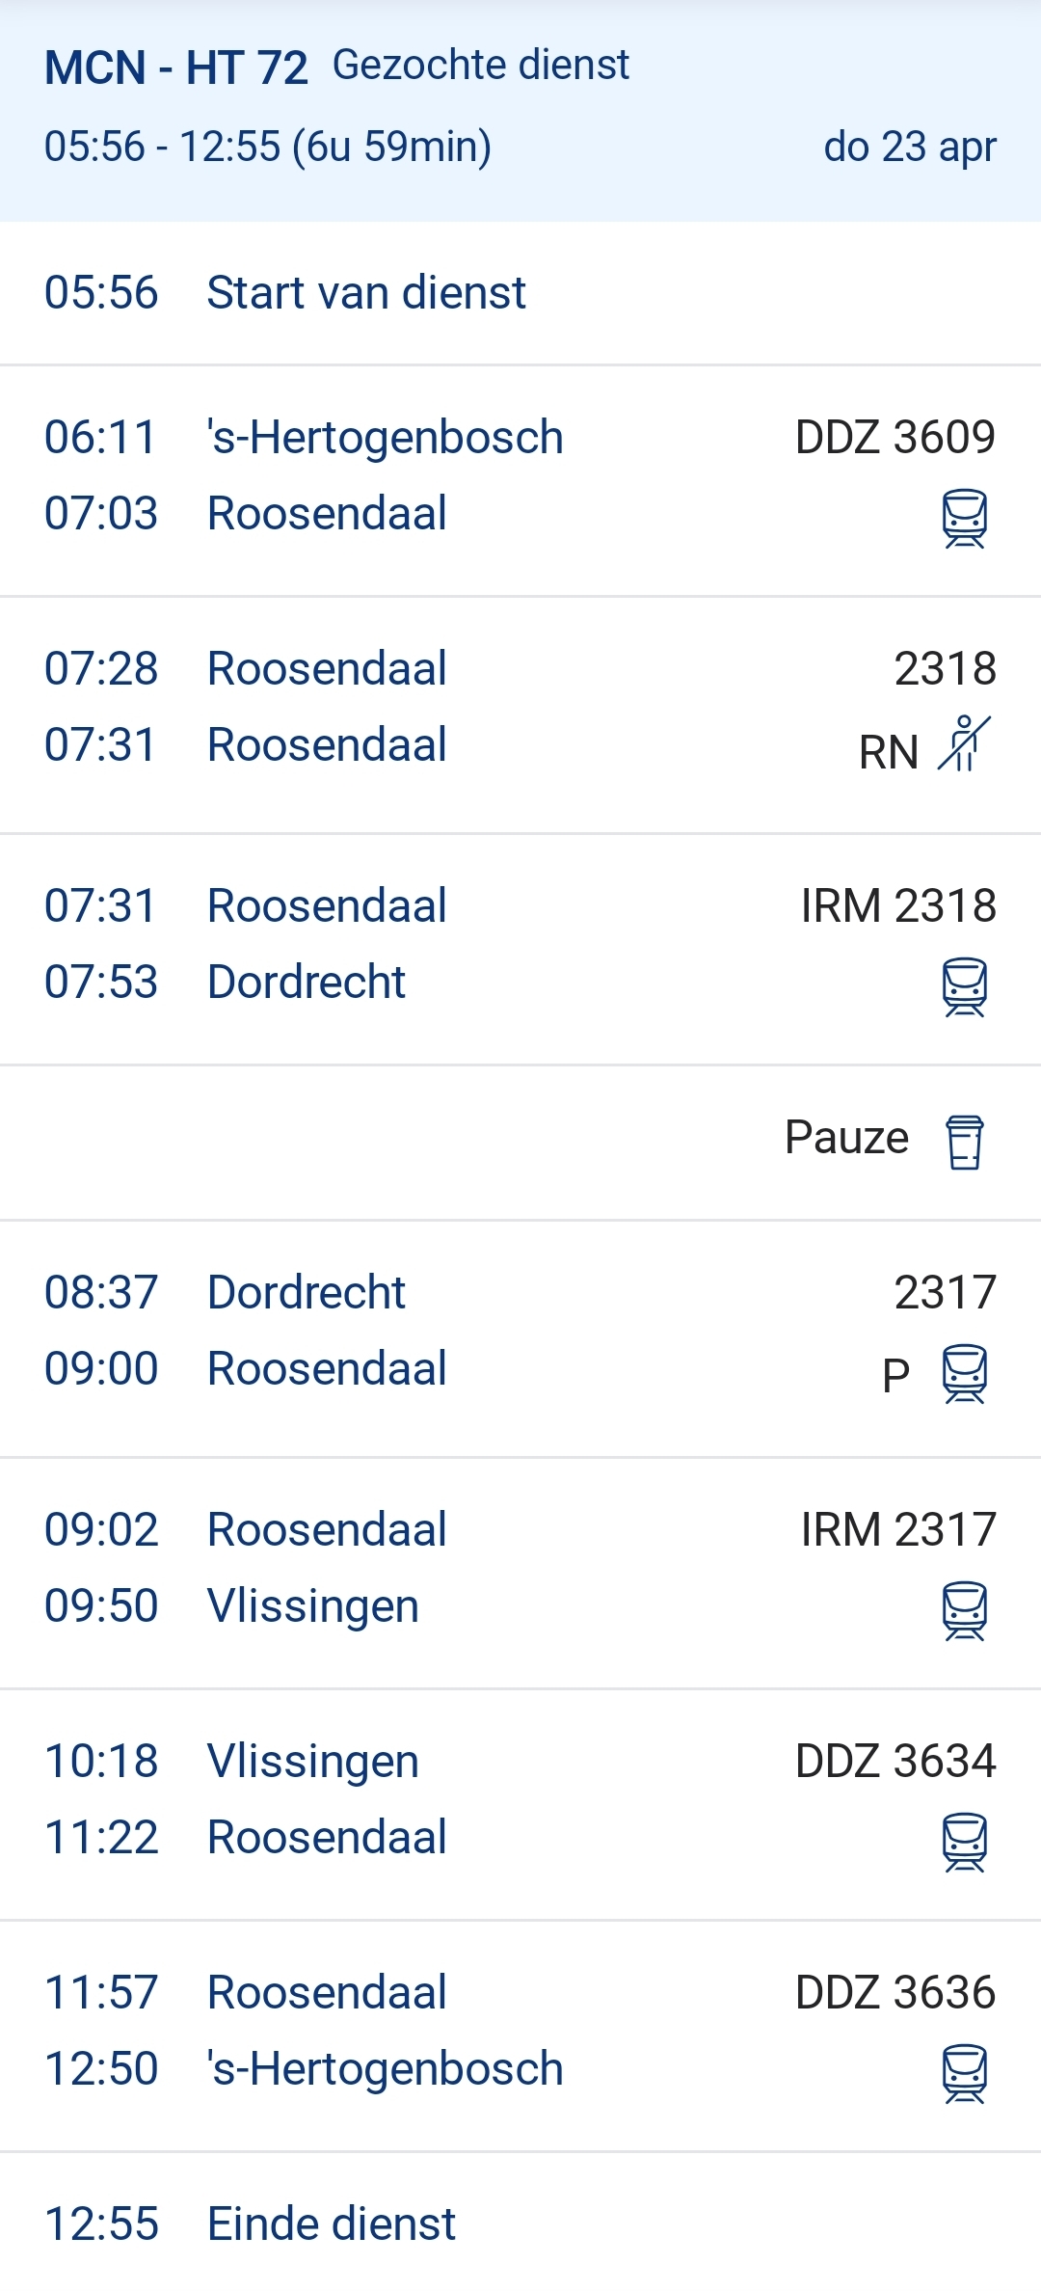Tap walking passenger icon next to RN

click(x=964, y=744)
